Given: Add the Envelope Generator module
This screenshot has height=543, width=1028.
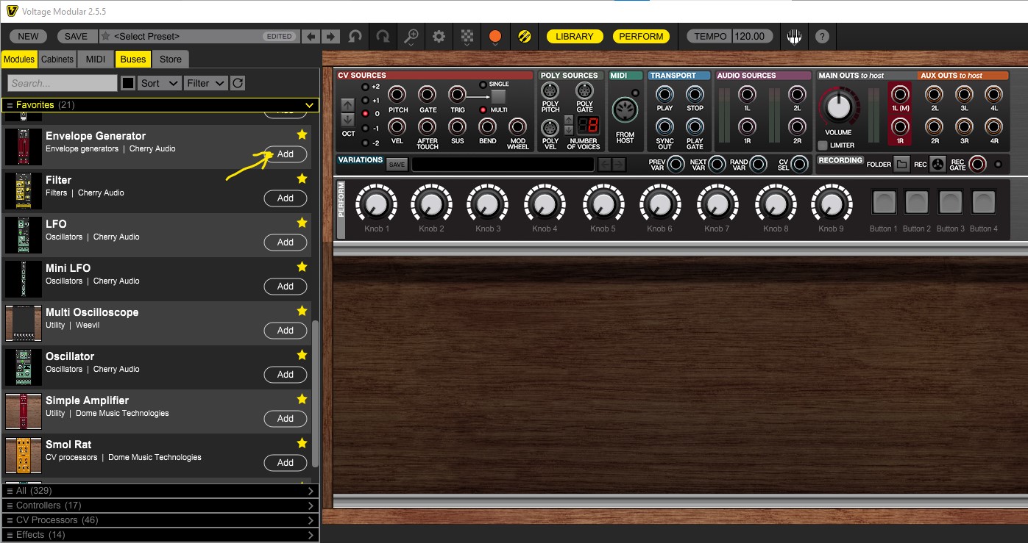Looking at the screenshot, I should coord(286,154).
